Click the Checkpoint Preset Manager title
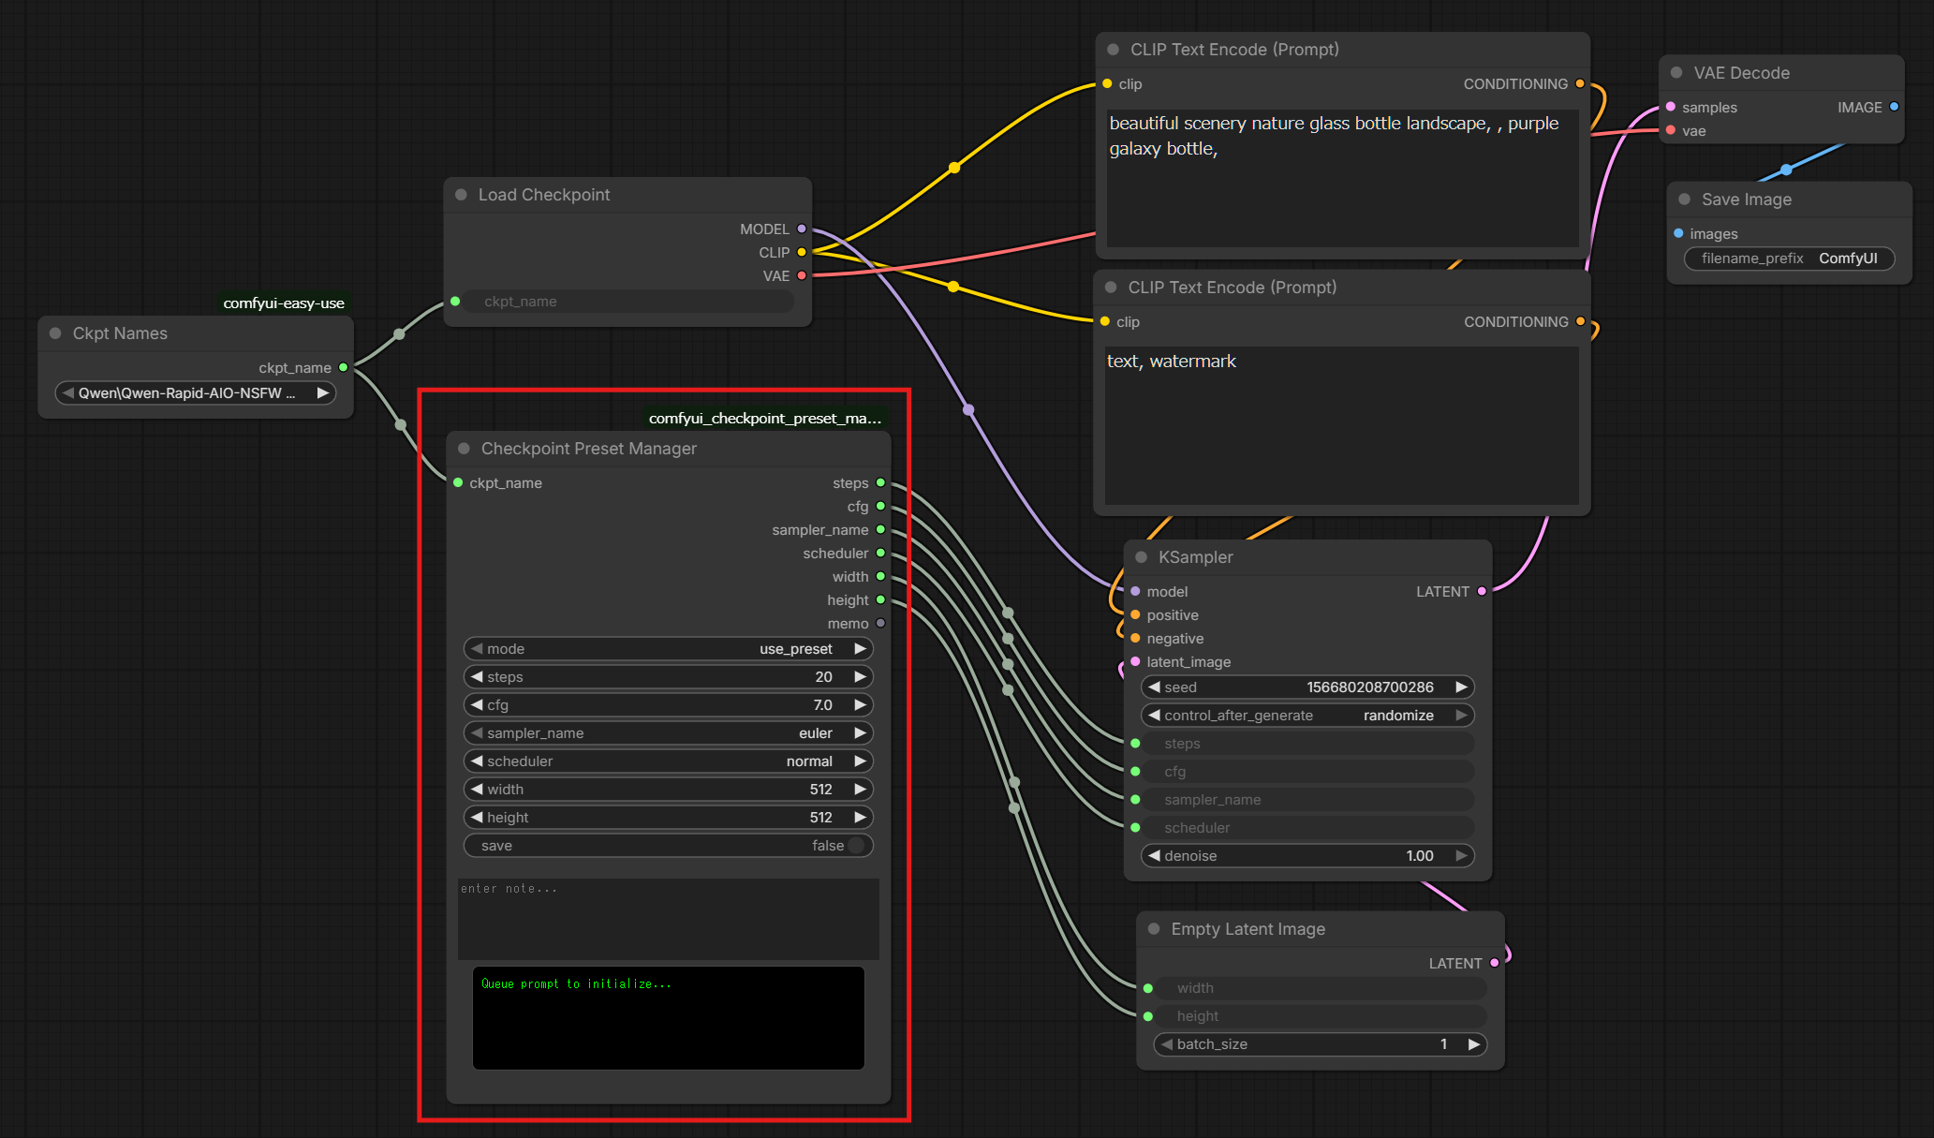 (589, 449)
